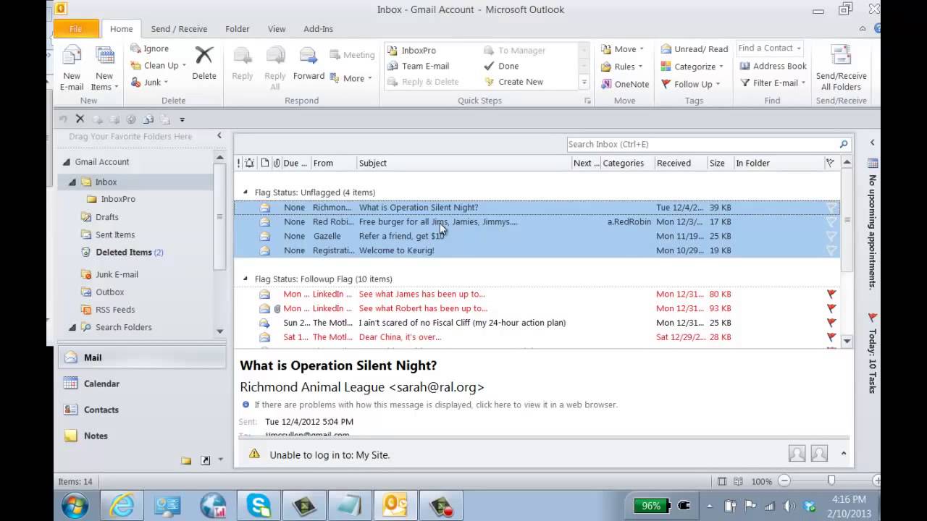
Task: Run the Team E-mail quick step
Action: [419, 66]
